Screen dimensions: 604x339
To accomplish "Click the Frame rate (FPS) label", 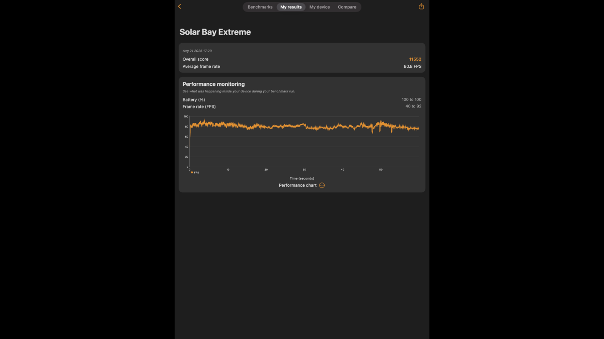I will [x=199, y=106].
